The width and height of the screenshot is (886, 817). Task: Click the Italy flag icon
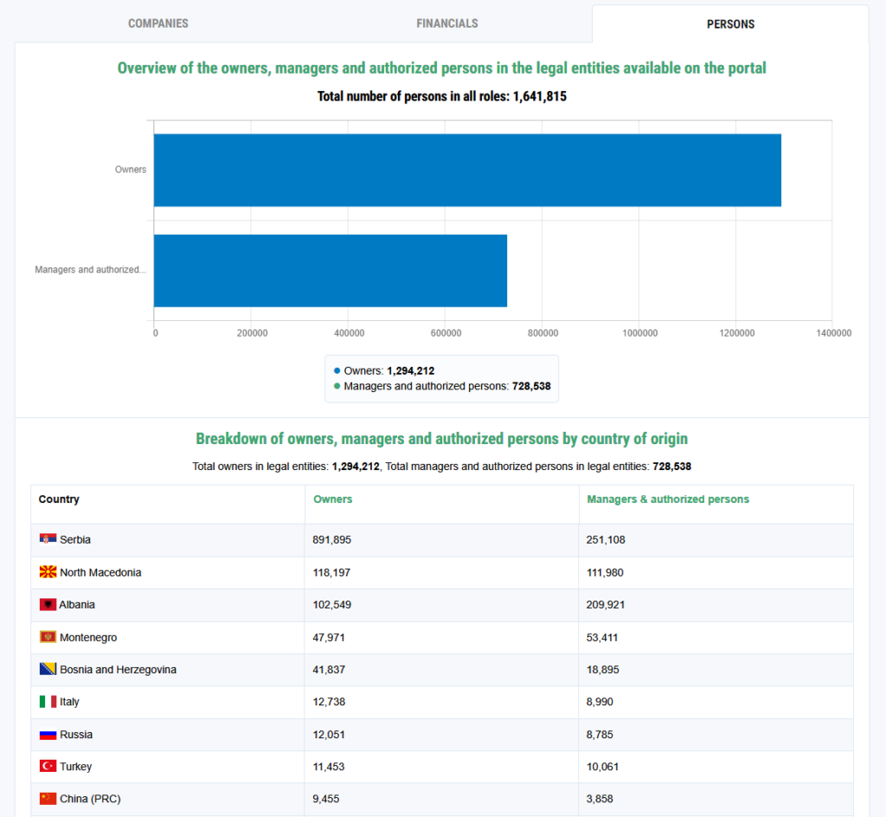click(x=48, y=701)
